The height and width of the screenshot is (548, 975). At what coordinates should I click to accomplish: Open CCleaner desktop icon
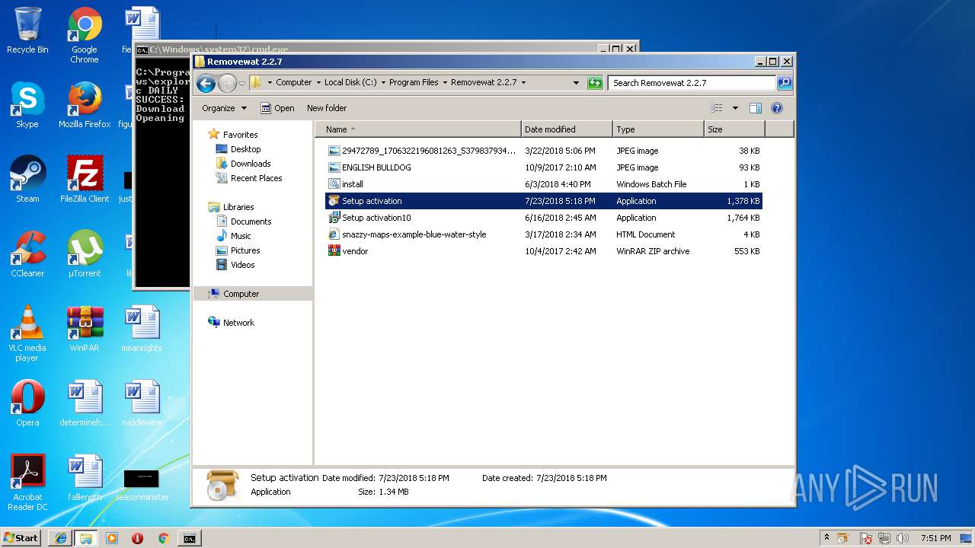click(27, 254)
